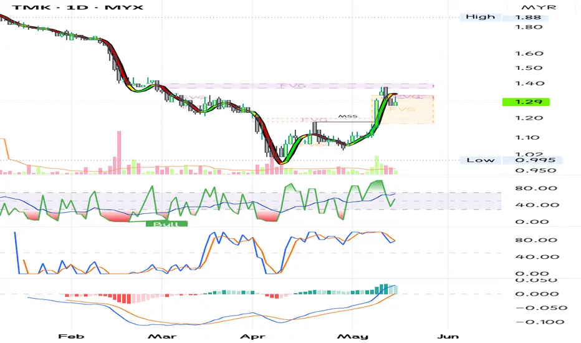581x343 pixels.
Task: Click the 0.950 price axis label
Action: (535, 171)
